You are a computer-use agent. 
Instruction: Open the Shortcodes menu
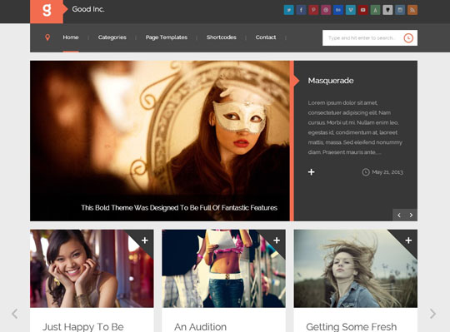coord(222,37)
